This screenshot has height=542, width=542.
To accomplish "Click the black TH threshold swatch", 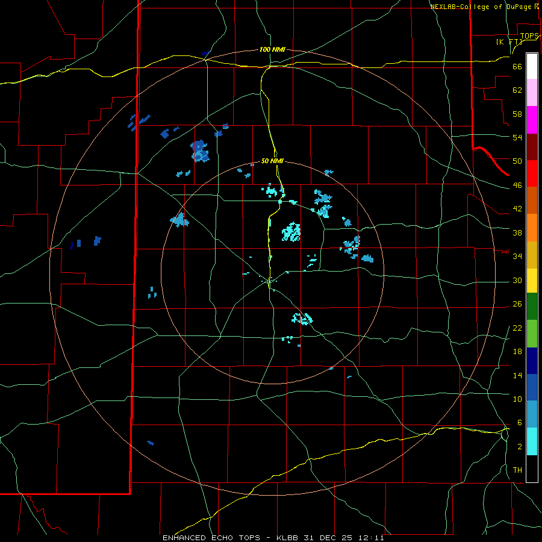I will click(532, 469).
